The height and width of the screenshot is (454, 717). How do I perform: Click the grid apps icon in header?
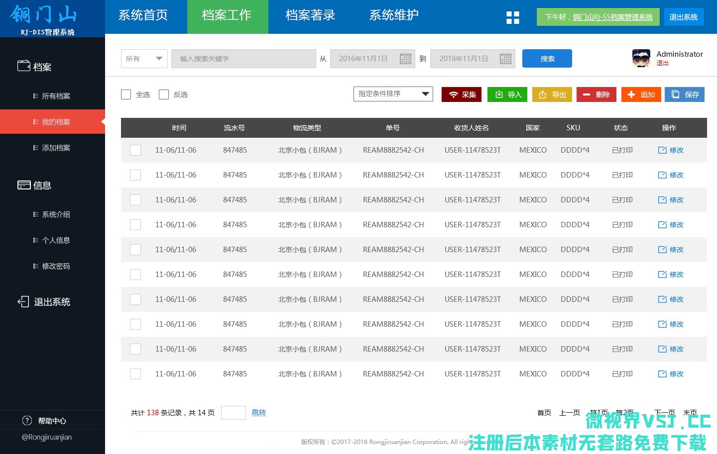[x=512, y=17]
